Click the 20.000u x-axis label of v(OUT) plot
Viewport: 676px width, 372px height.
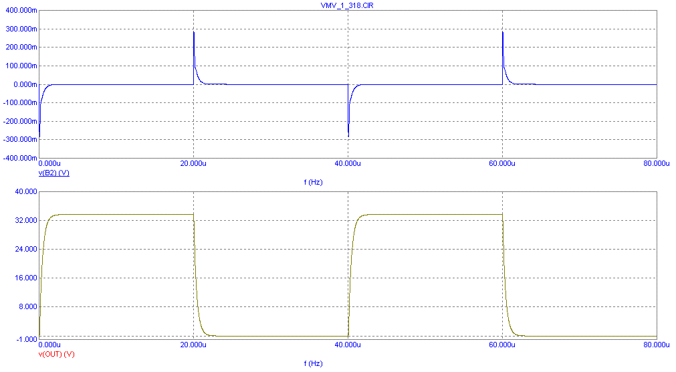[193, 345]
